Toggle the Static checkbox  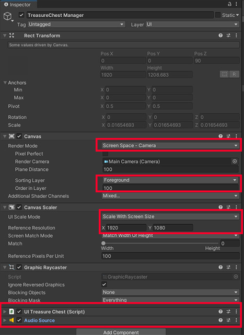pyautogui.click(x=217, y=15)
